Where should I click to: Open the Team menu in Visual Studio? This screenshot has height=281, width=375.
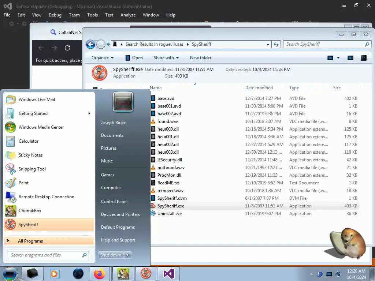coord(74,15)
